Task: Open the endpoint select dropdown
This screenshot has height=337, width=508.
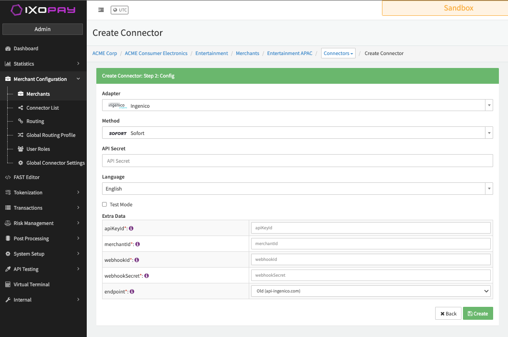Action: pyautogui.click(x=370, y=291)
